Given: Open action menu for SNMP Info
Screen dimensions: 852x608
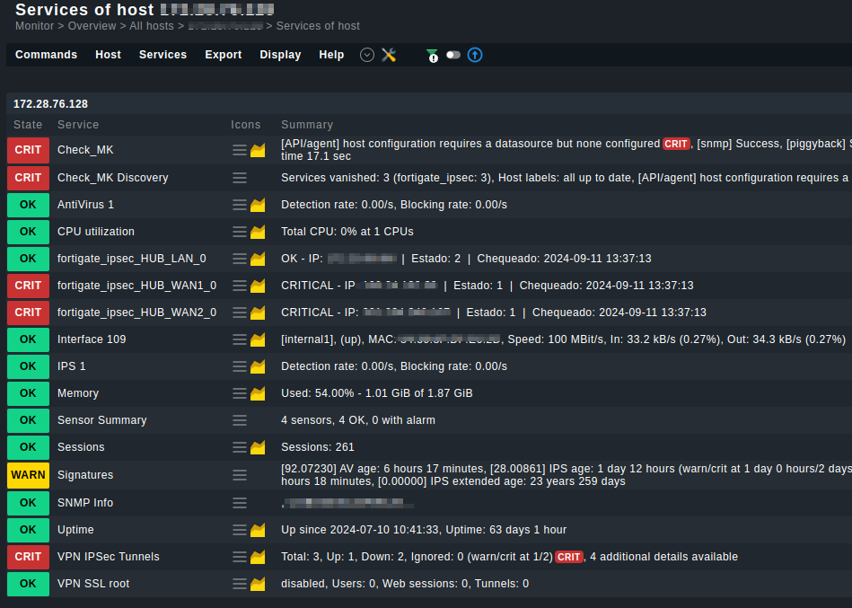Looking at the screenshot, I should [x=240, y=503].
